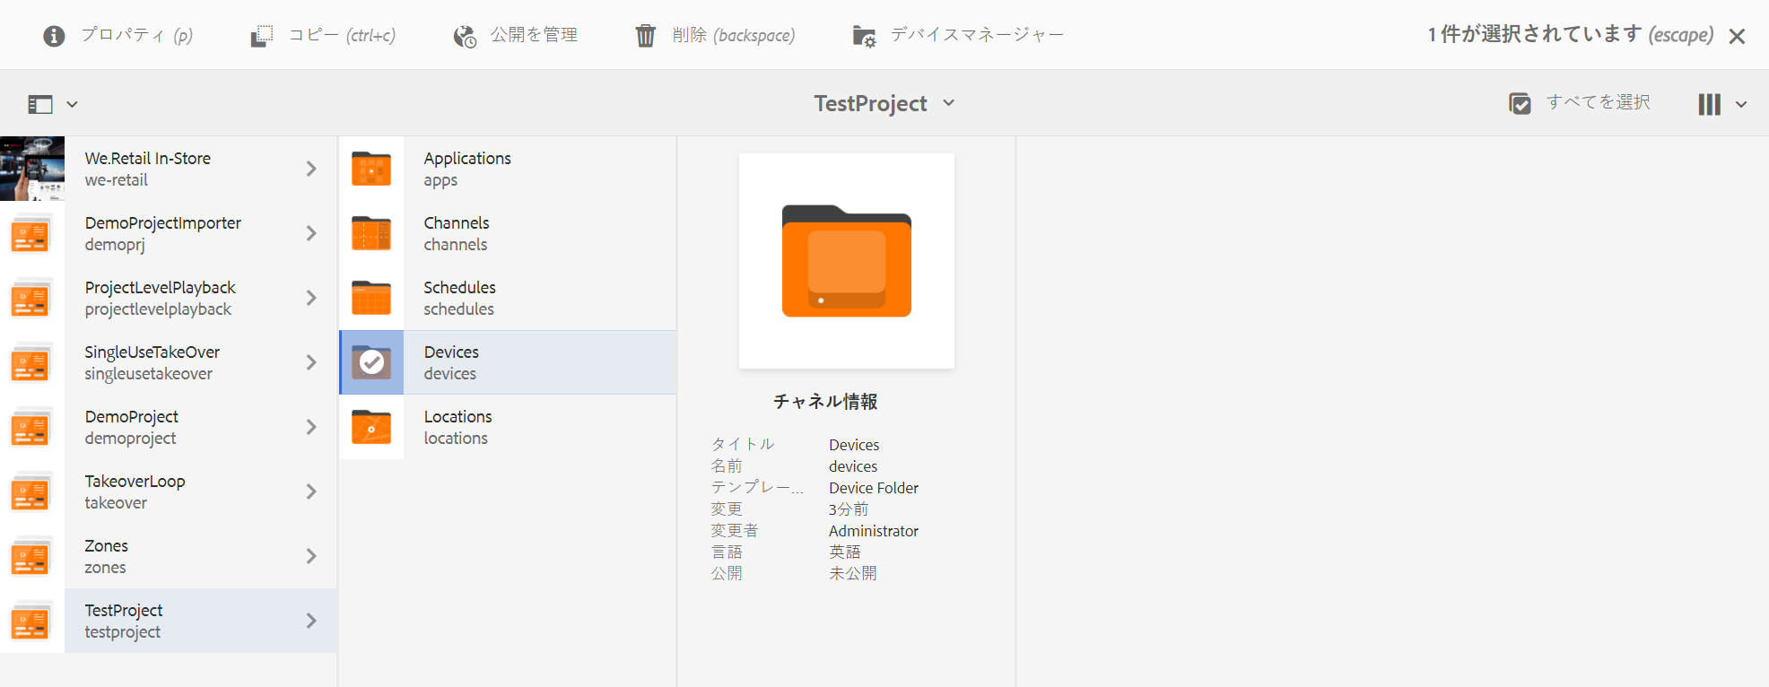Select the TestProject project icon
Screen dimensions: 1769x687
(30, 622)
